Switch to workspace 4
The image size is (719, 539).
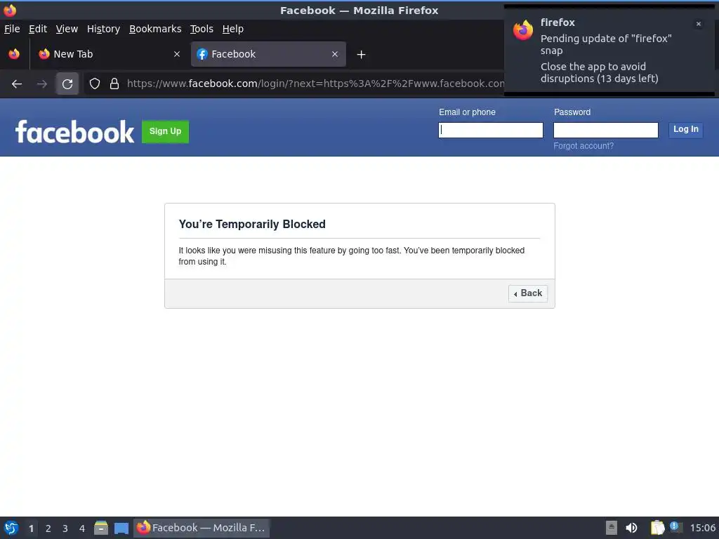pos(82,528)
